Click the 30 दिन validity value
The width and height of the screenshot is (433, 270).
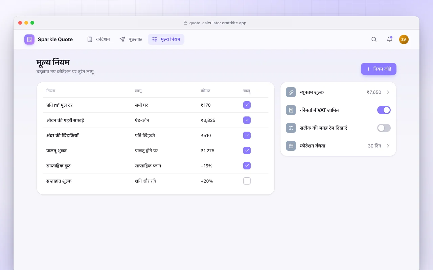coord(374,146)
